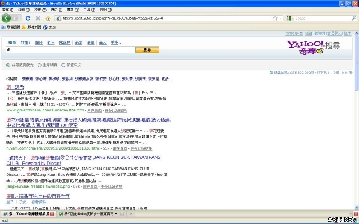Click the Yahoo search query text box

point(71,50)
